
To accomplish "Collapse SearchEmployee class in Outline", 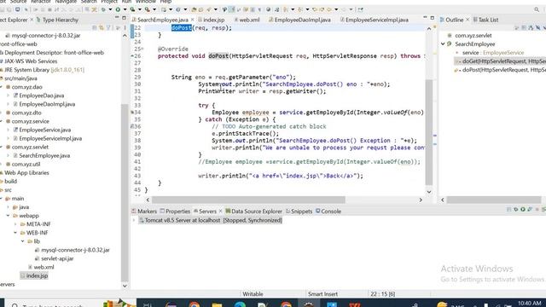I will (443, 43).
